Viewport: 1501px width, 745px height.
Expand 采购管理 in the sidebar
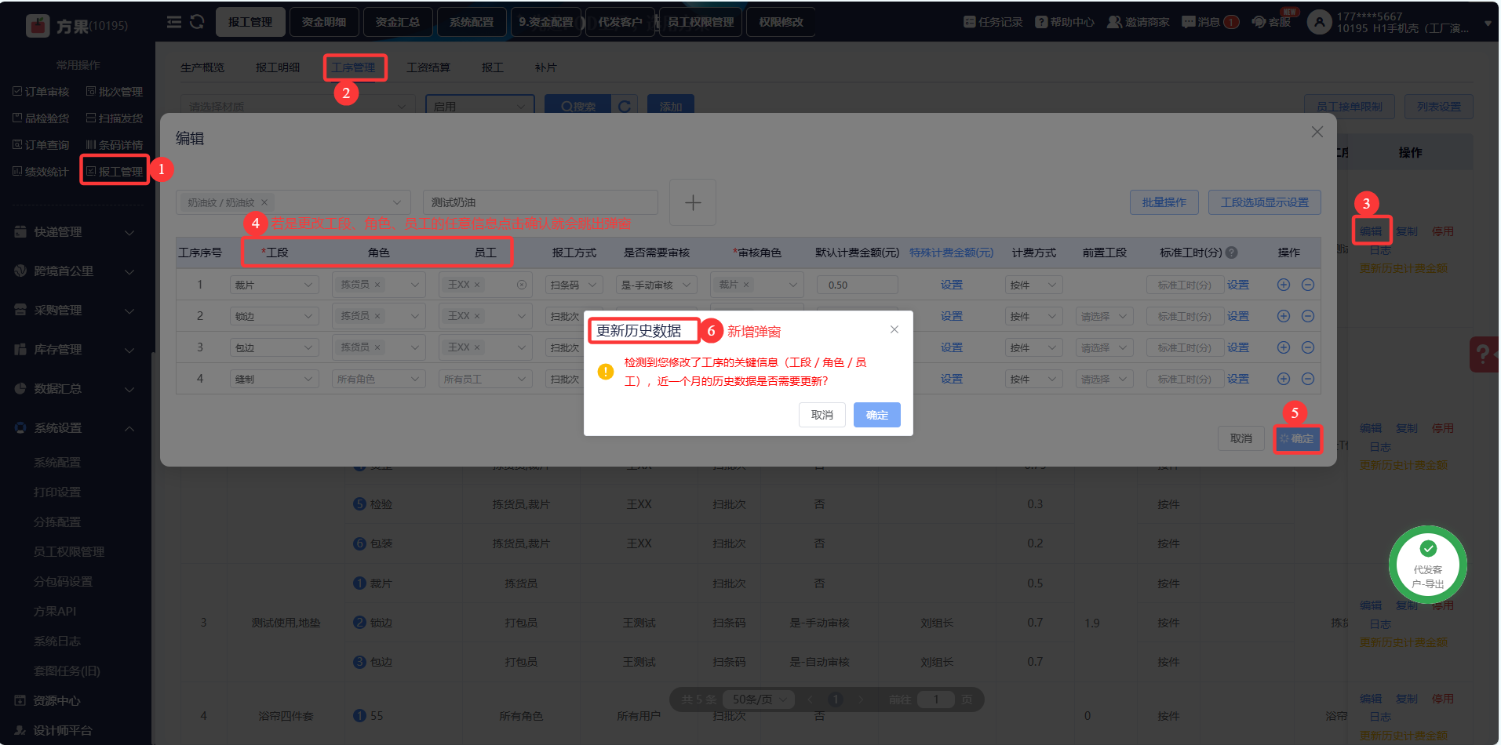[x=75, y=311]
